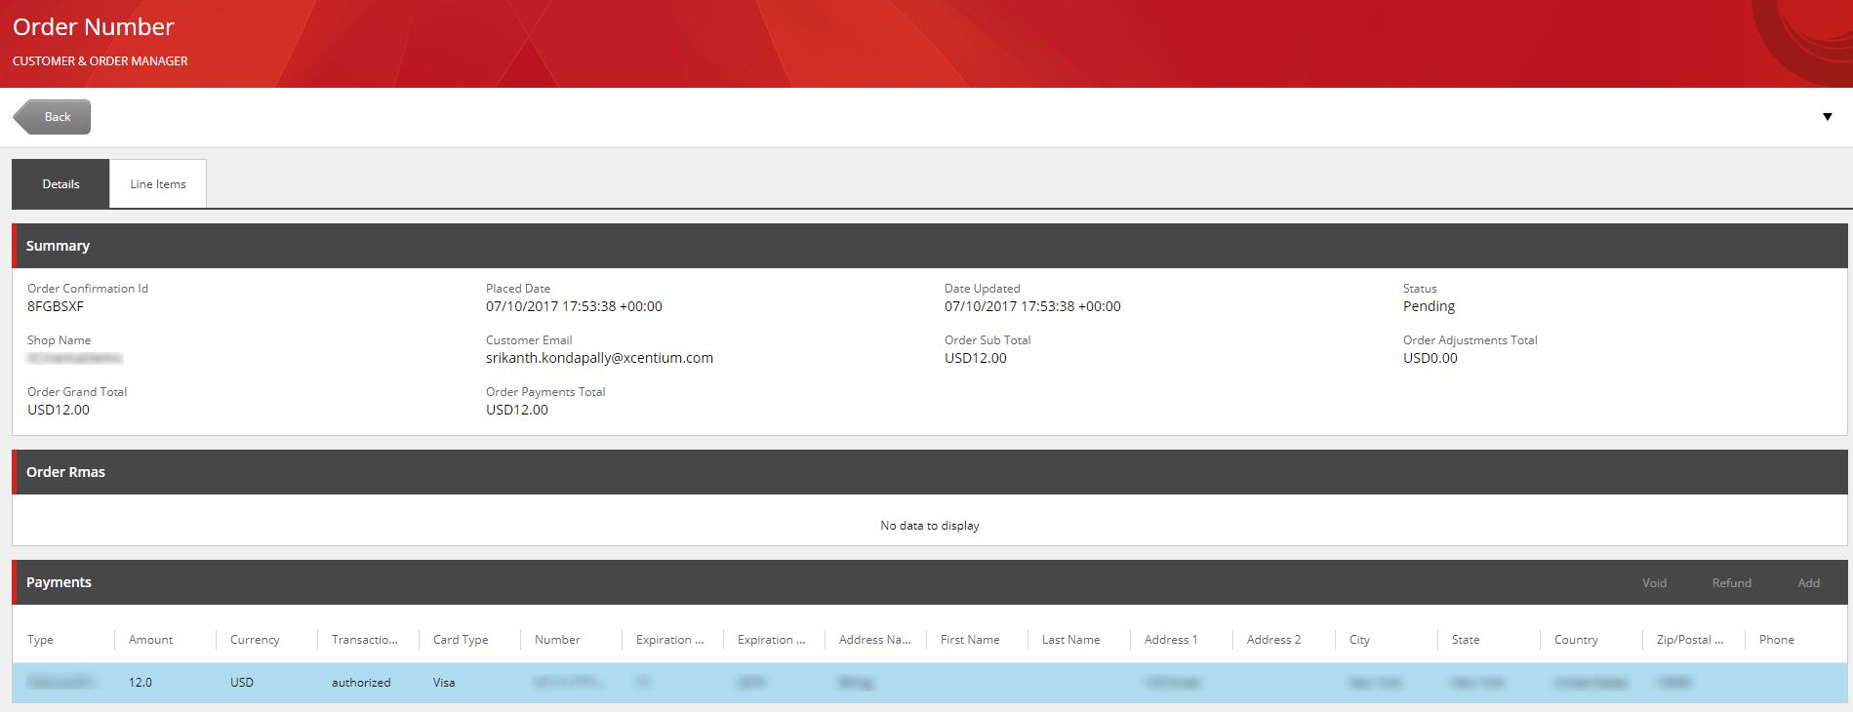Screen dimensions: 1853x712
Task: Click the Address 2 column header
Action: (x=1273, y=640)
